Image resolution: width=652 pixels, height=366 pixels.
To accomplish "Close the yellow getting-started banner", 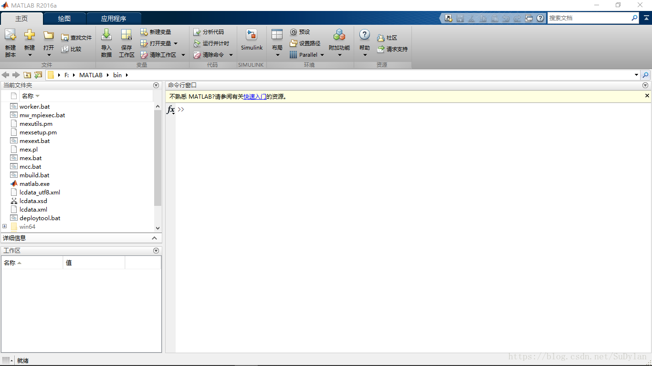I will (x=647, y=96).
